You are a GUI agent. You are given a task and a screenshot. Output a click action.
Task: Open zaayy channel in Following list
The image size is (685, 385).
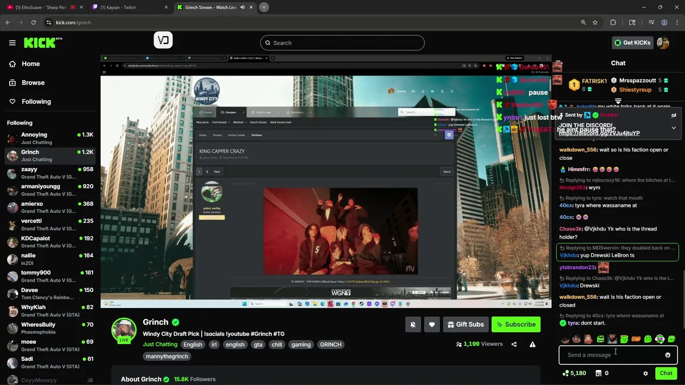click(x=50, y=173)
